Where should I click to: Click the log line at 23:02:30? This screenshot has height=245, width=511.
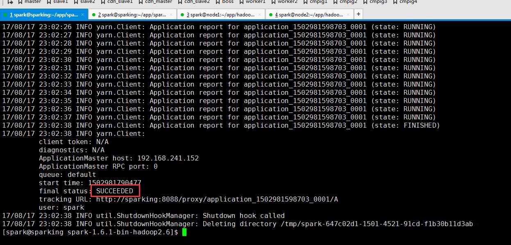coord(219,60)
